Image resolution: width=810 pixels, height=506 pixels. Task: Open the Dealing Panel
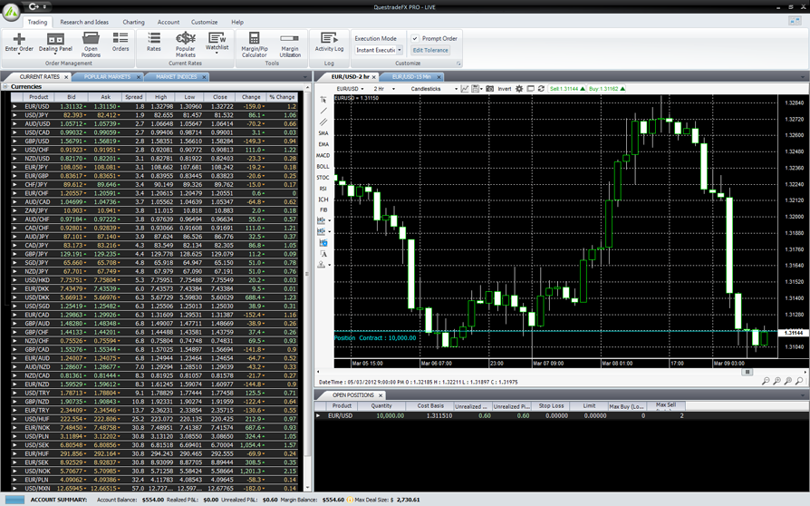[x=55, y=43]
